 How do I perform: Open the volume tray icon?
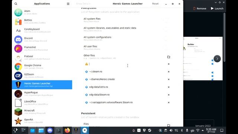pyautogui.click(x=171, y=130)
